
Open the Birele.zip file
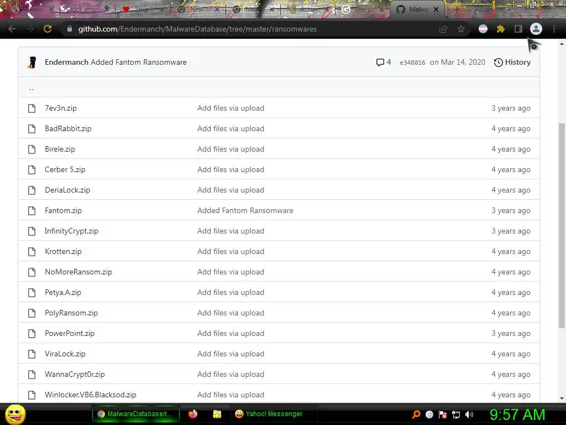[60, 149]
